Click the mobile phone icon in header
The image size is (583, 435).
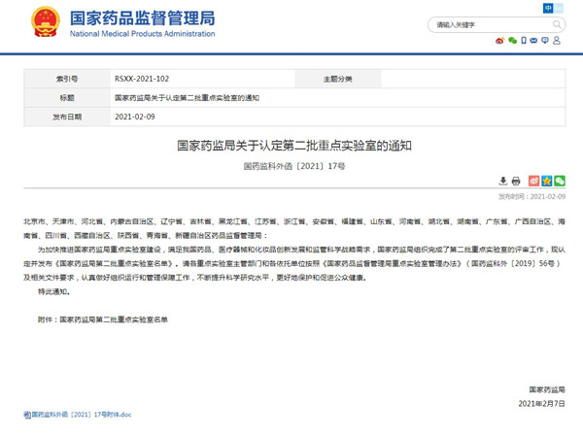click(524, 41)
